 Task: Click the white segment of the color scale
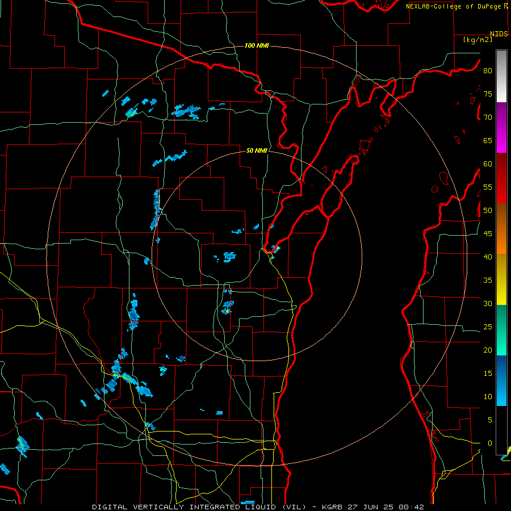tap(501, 76)
